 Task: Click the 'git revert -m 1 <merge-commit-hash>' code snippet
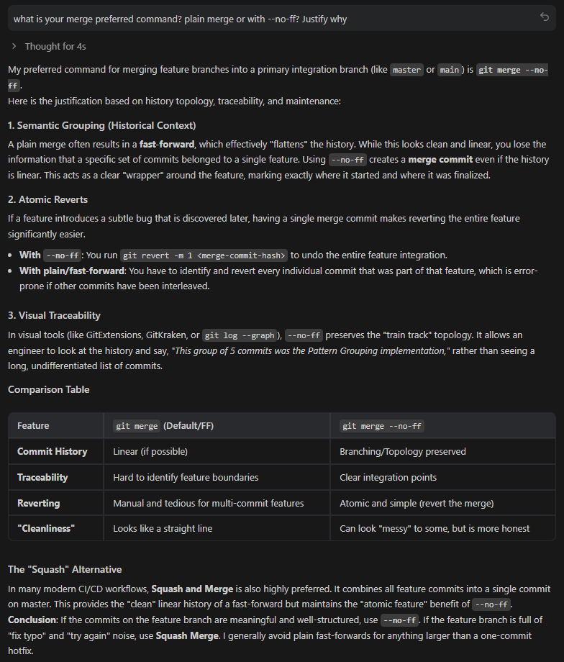pyautogui.click(x=204, y=255)
